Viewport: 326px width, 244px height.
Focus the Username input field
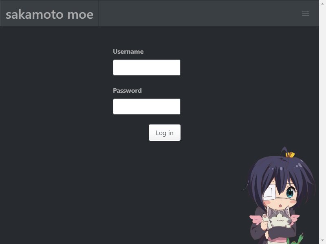[x=147, y=68]
